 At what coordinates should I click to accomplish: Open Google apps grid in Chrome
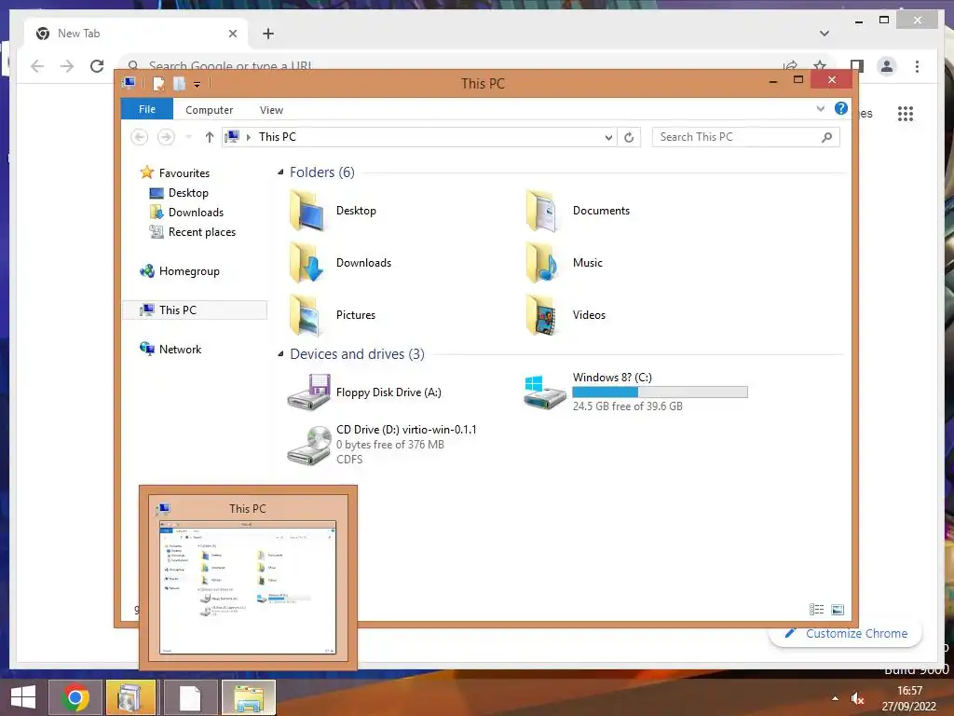[x=906, y=113]
